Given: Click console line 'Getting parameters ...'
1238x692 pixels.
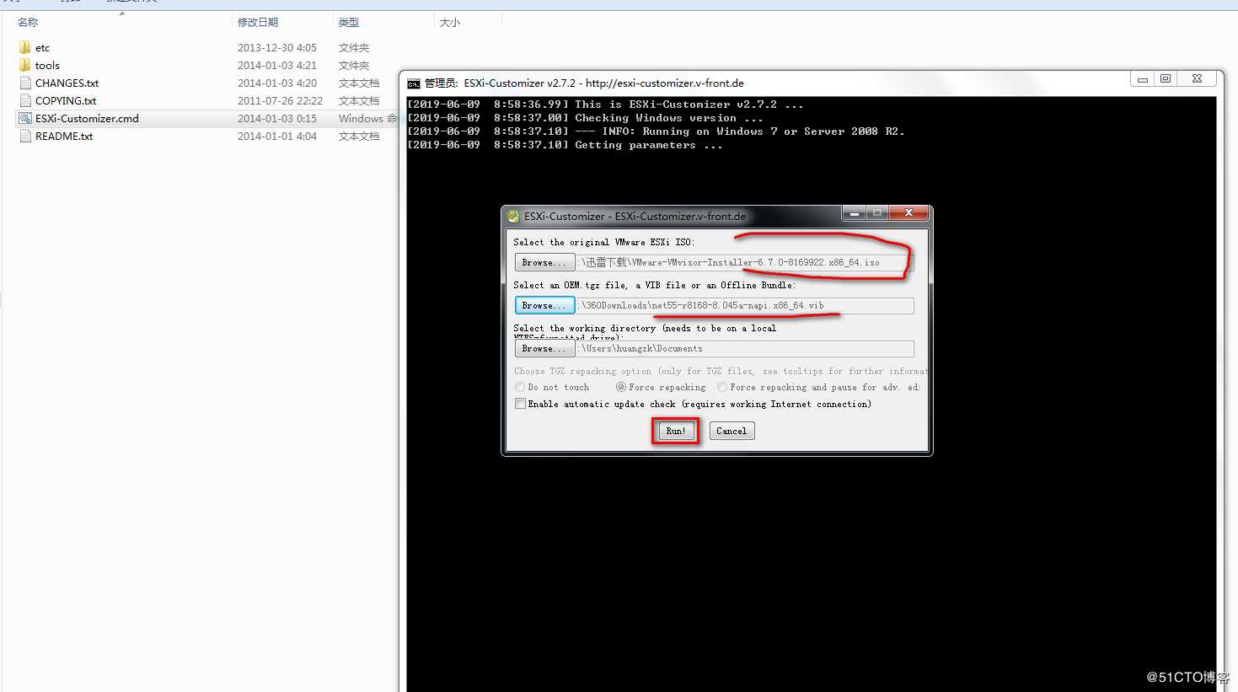Looking at the screenshot, I should tap(565, 145).
